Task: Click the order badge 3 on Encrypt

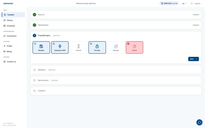Action: tap(91, 44)
